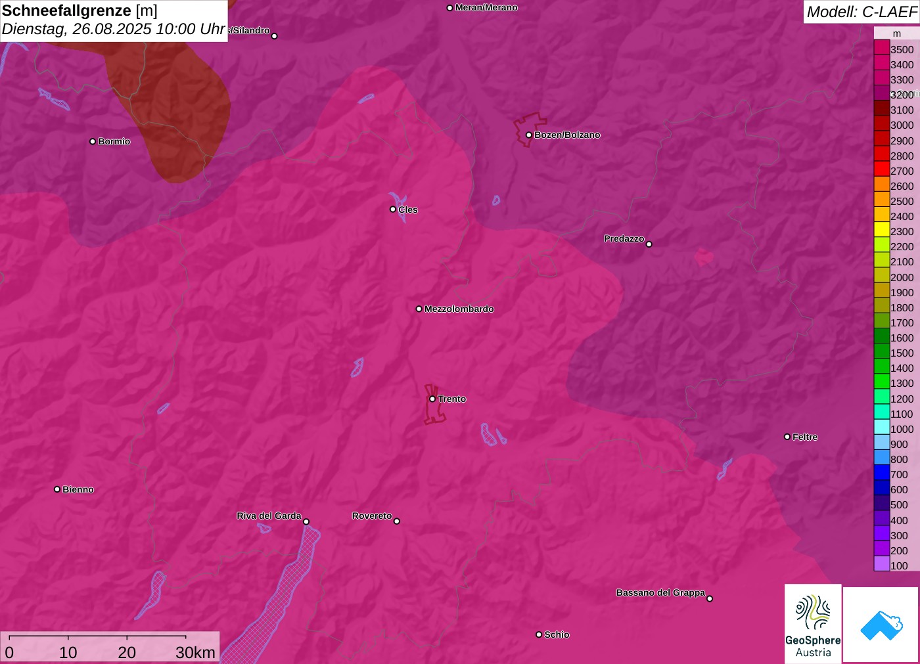920x664 pixels.
Task: Select the Bienno town marker
Action: [57, 489]
